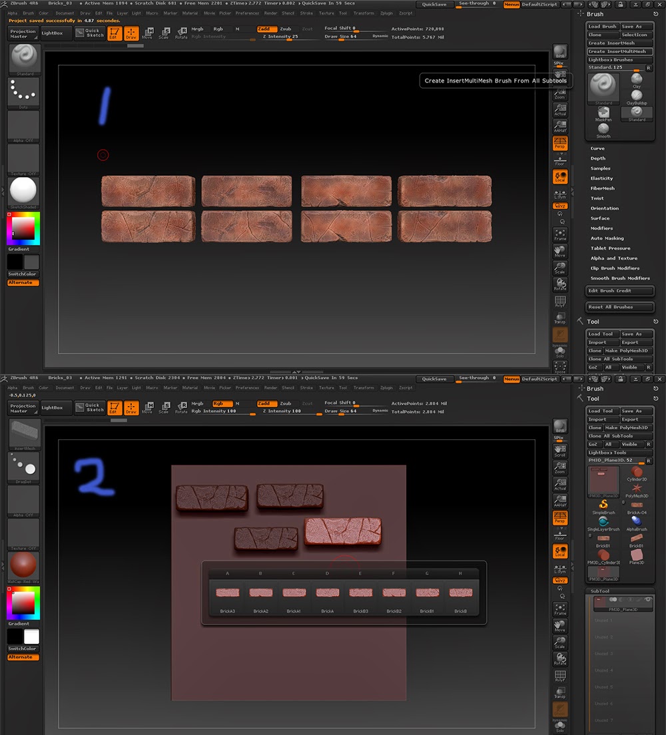Screen dimensions: 666x735
Task: Select the Plane3D tool
Action: pos(637,556)
